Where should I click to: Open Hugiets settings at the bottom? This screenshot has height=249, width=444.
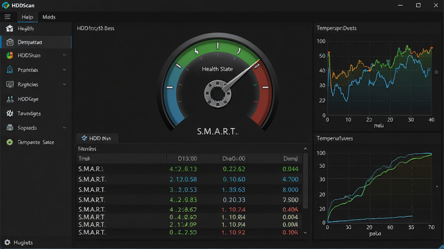pos(19,243)
